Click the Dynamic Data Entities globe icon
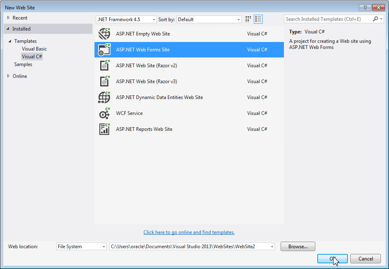 pos(104,97)
